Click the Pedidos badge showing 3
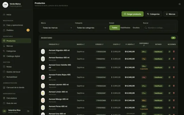184x115 pixels. [28, 30]
